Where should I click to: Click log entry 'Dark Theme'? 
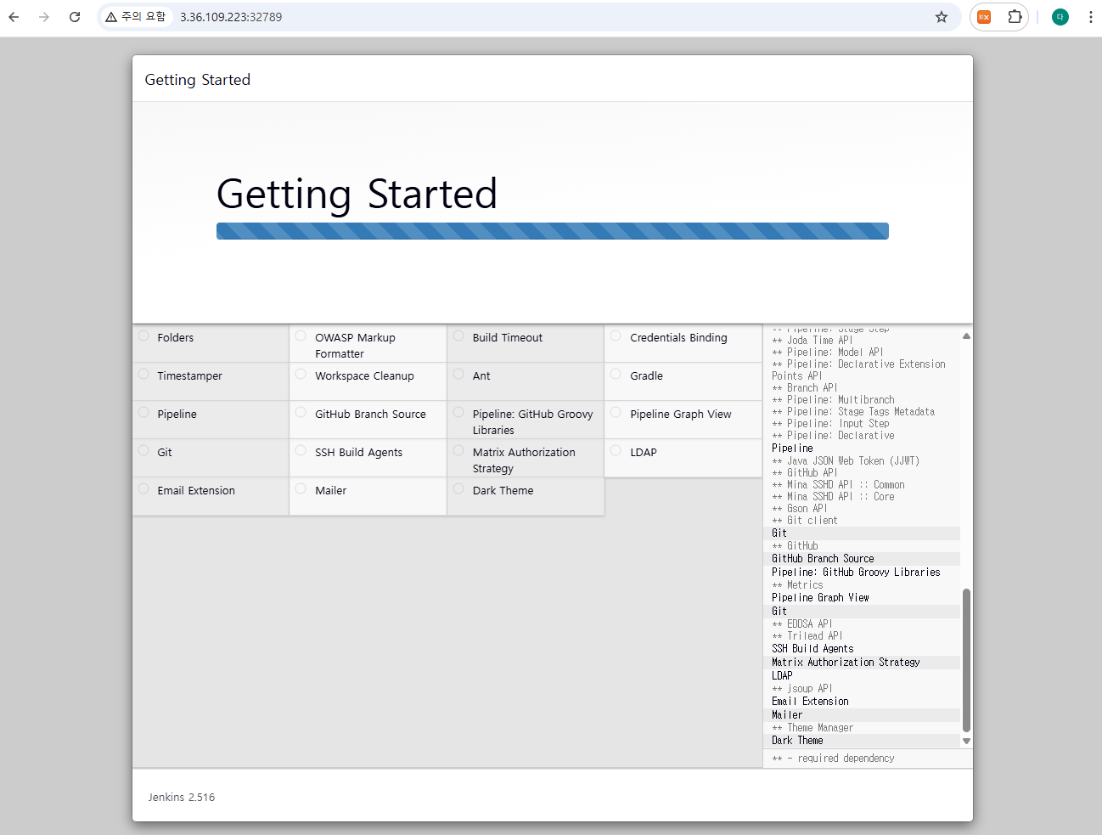click(x=797, y=741)
